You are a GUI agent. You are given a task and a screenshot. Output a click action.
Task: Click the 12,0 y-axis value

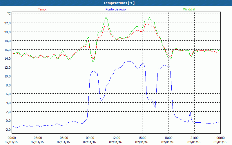click(x=8, y=68)
